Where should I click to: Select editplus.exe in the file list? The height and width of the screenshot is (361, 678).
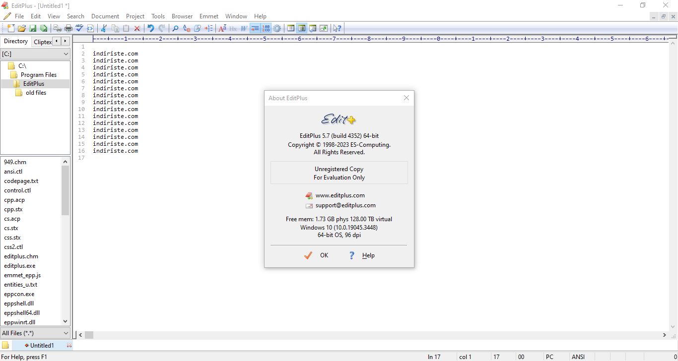20,266
